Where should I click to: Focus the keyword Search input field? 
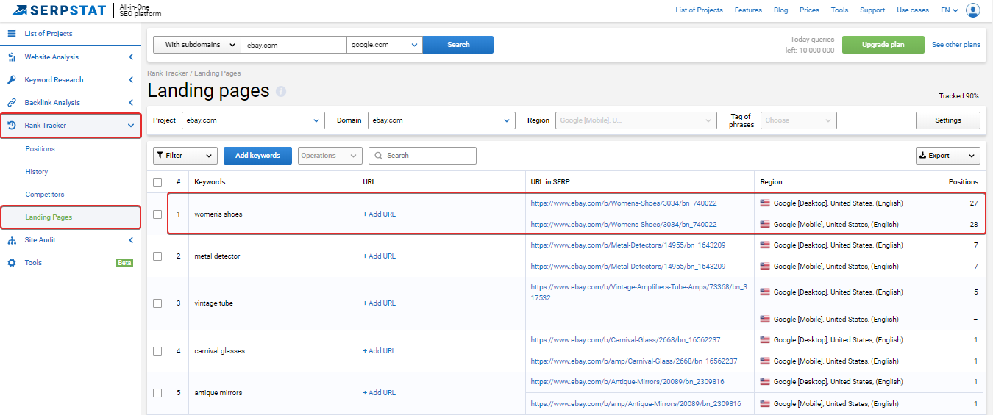pos(422,156)
